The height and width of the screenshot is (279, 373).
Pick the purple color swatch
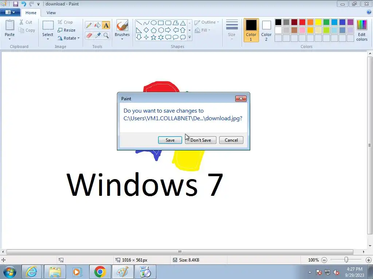(350, 22)
